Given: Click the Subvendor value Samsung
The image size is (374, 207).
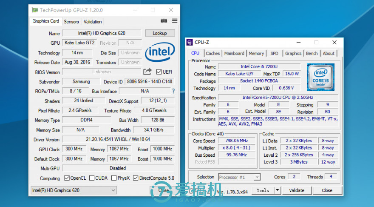Looking at the screenshot, I should 81,81.
